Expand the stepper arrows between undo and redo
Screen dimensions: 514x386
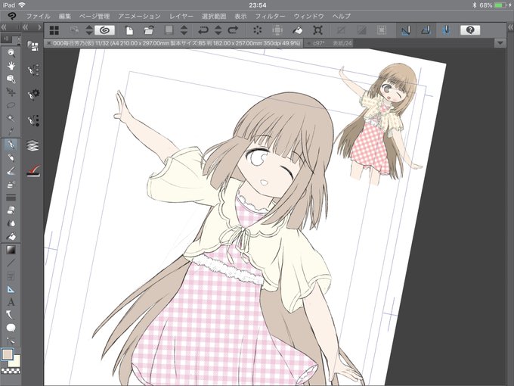218,30
